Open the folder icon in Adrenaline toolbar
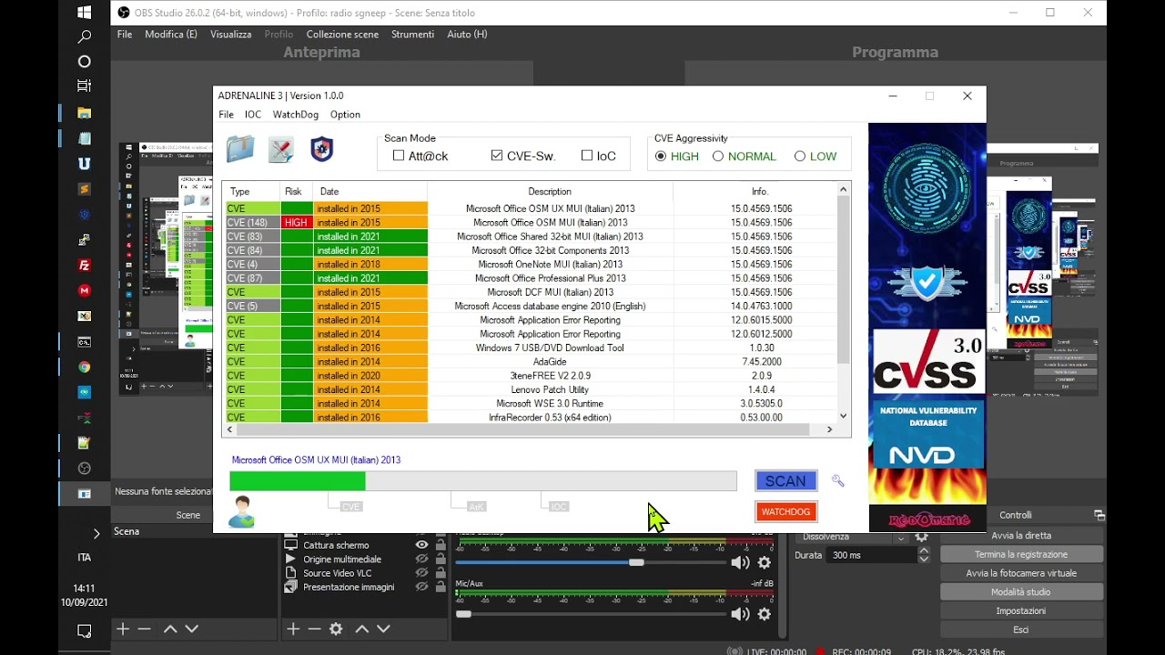This screenshot has width=1165, height=655. pos(240,148)
